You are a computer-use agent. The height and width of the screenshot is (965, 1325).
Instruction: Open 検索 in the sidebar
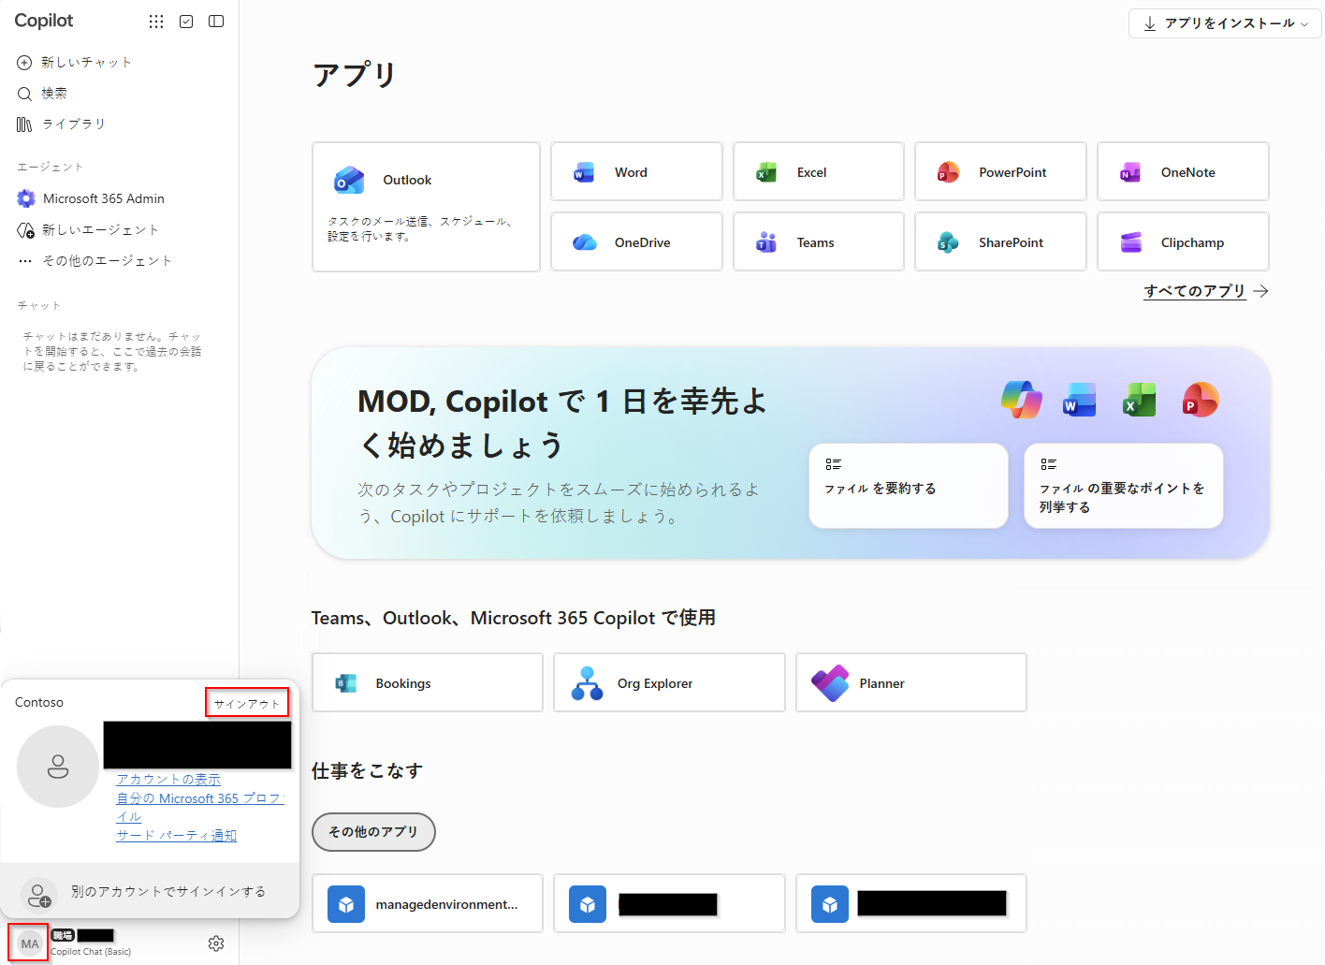[x=43, y=94]
